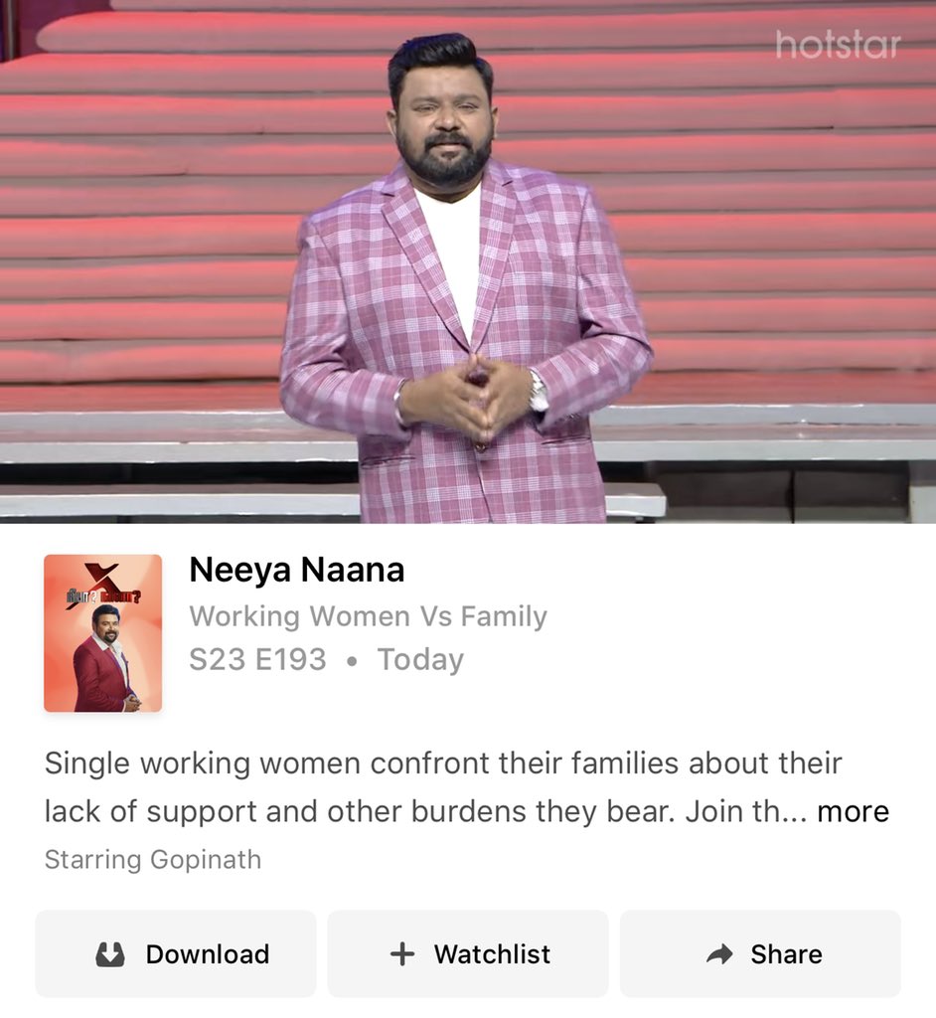Add episode to Watchlist
Viewport: 936px width, 1018px height.
pos(468,953)
